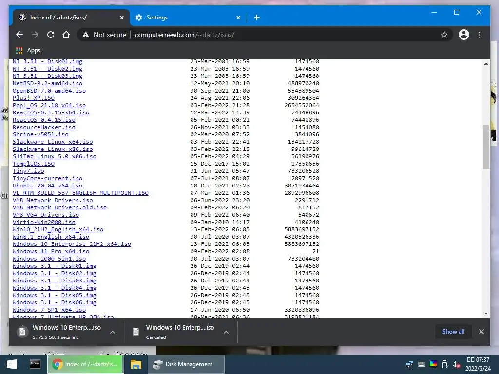The image size is (499, 374).
Task: Click the network tray icon
Action: point(409,364)
